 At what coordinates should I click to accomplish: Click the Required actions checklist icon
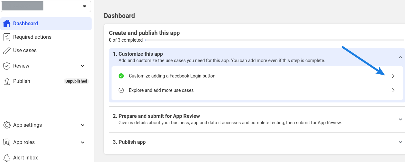(7, 37)
